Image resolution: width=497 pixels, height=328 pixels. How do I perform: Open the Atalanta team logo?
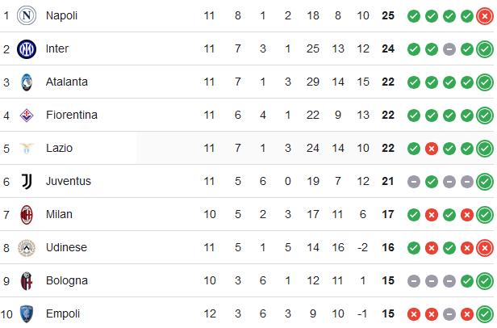tap(27, 82)
